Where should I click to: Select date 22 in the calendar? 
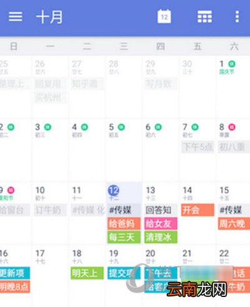224,253
